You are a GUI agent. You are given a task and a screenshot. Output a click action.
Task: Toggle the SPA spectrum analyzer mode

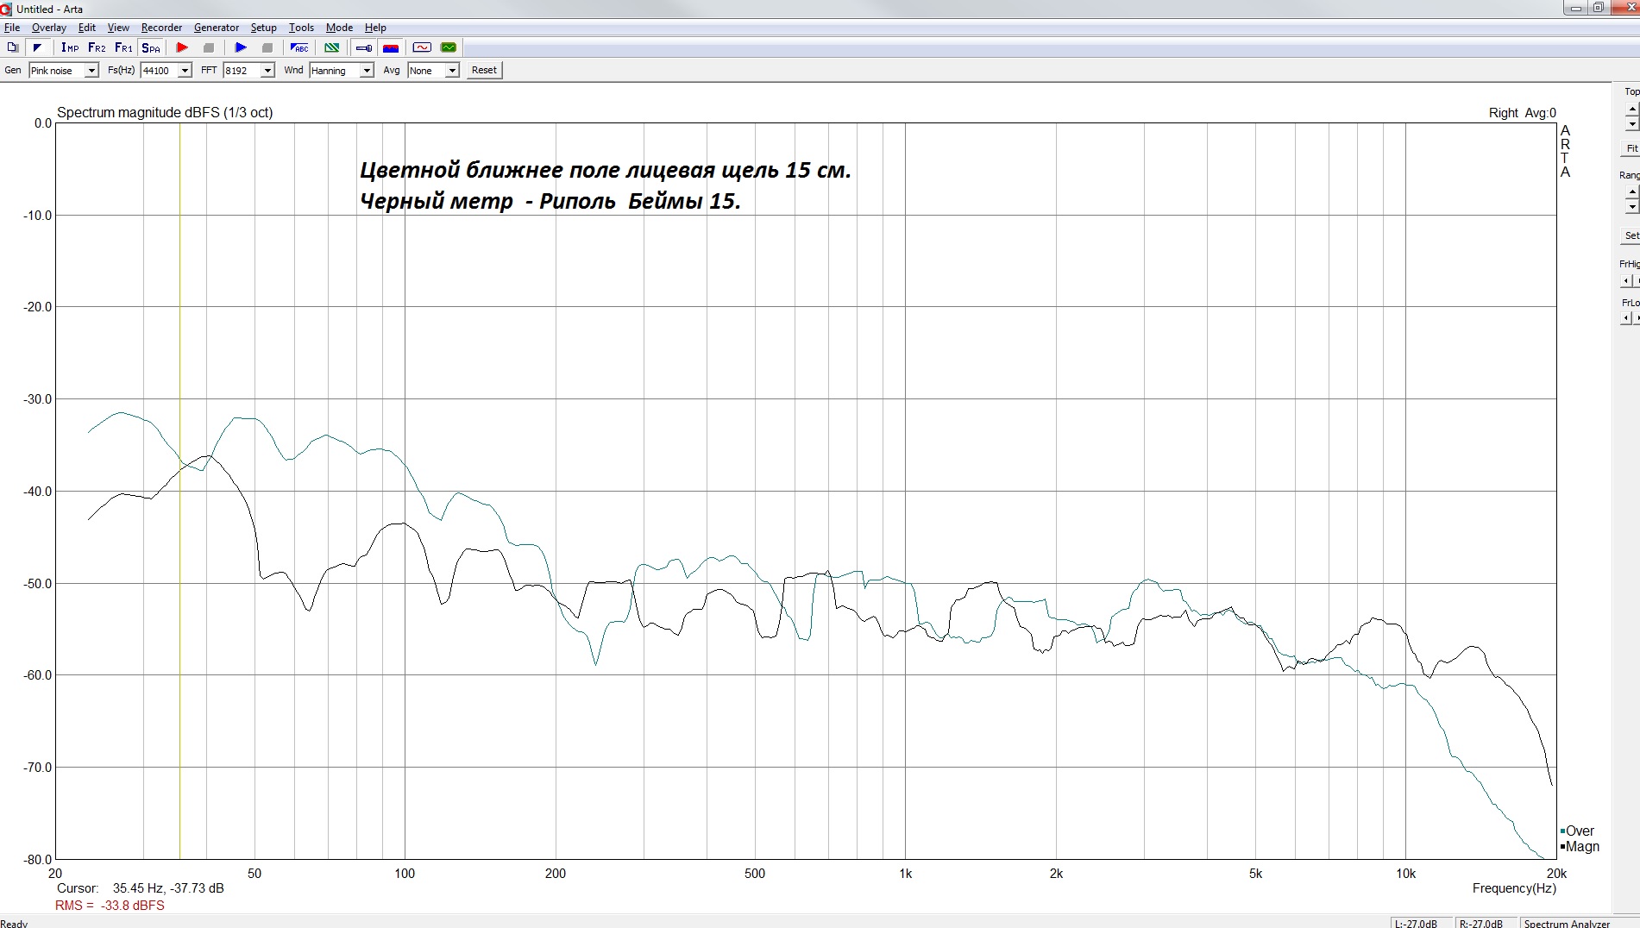point(151,47)
